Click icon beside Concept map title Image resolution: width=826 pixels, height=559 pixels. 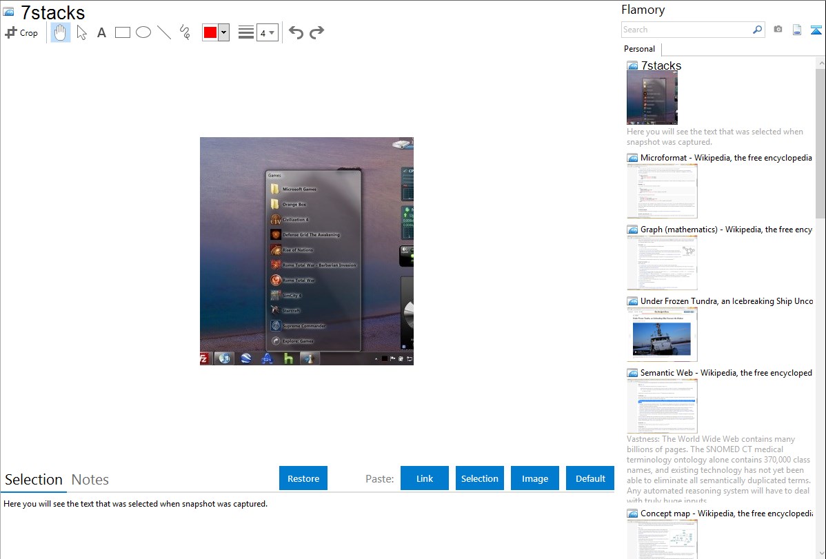(632, 513)
